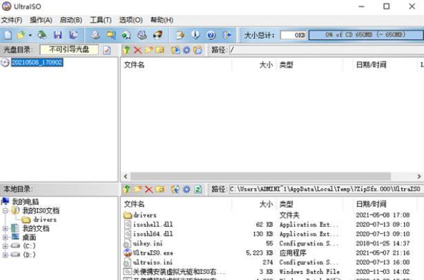This screenshot has width=424, height=280.
Task: Click the Save floppy disk icon
Action: pos(58,35)
